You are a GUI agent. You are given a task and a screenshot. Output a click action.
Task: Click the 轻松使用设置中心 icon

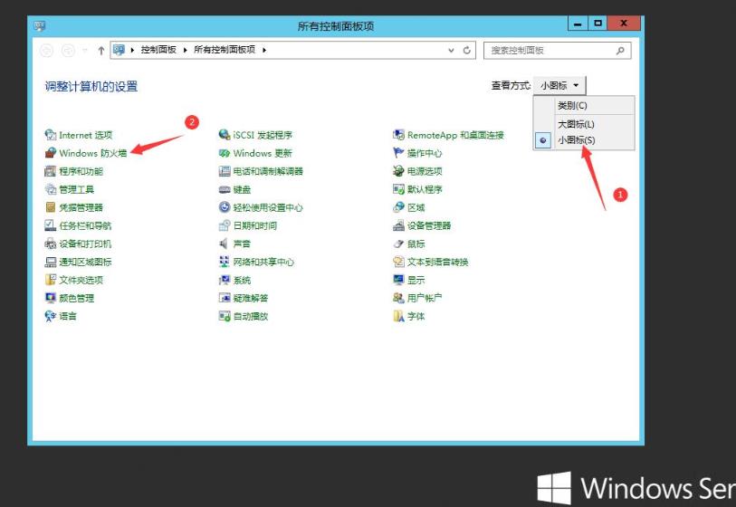click(x=225, y=207)
